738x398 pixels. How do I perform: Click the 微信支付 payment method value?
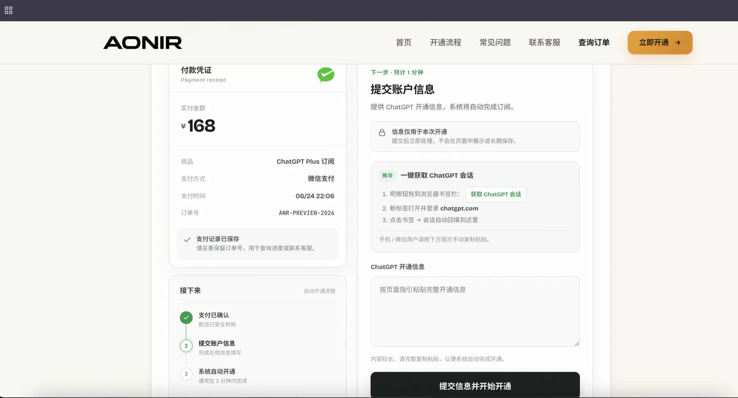321,179
